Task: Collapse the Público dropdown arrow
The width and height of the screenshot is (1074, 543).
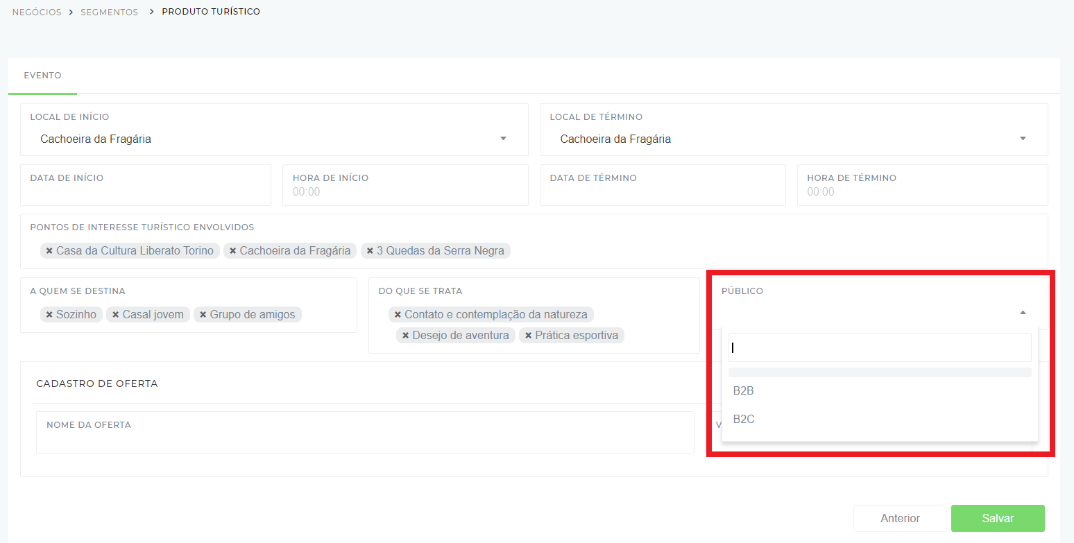Action: pyautogui.click(x=1022, y=313)
